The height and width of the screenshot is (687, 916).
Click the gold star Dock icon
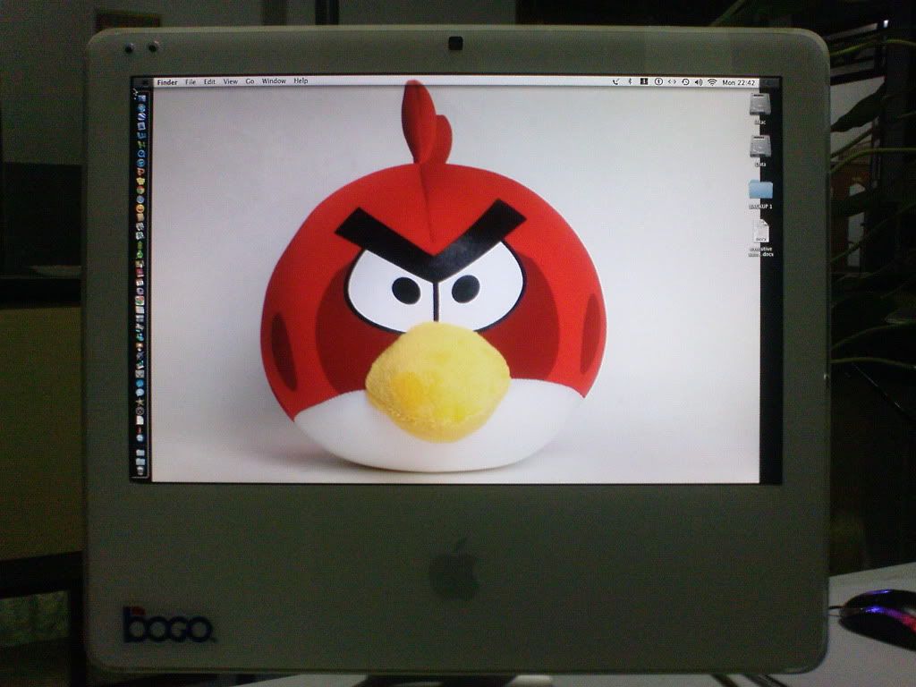tap(140, 402)
